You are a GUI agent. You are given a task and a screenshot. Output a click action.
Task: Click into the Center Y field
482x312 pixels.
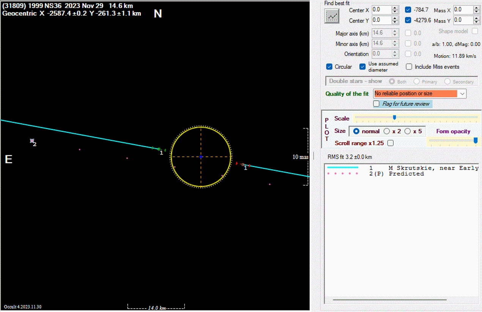pos(382,20)
